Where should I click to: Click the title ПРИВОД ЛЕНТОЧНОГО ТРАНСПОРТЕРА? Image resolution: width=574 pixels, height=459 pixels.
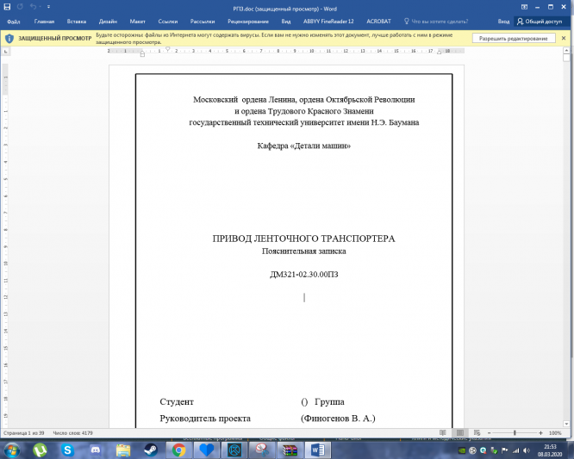303,239
